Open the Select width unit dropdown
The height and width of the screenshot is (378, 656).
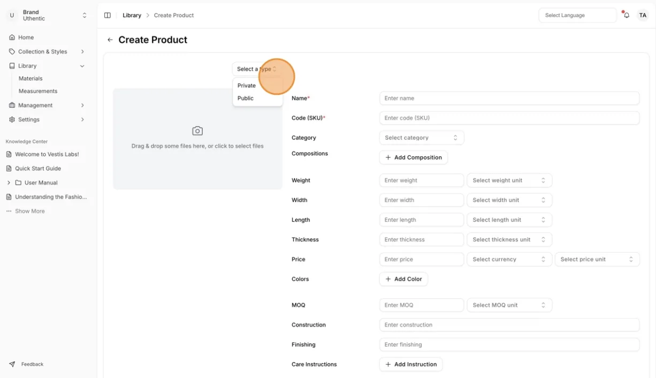509,200
